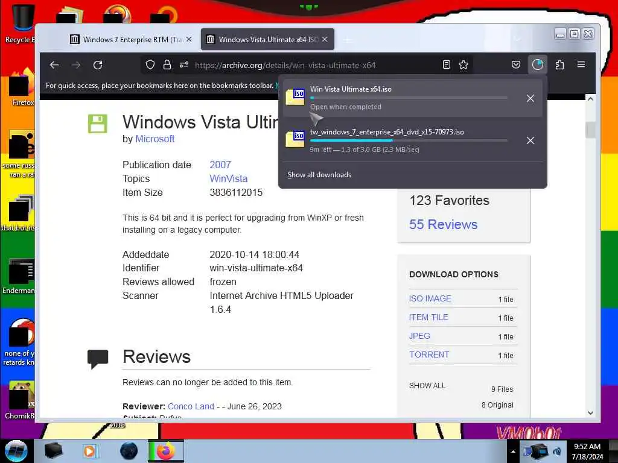Toggle reader view icon
Screen dimensions: 618x463
pos(447,65)
